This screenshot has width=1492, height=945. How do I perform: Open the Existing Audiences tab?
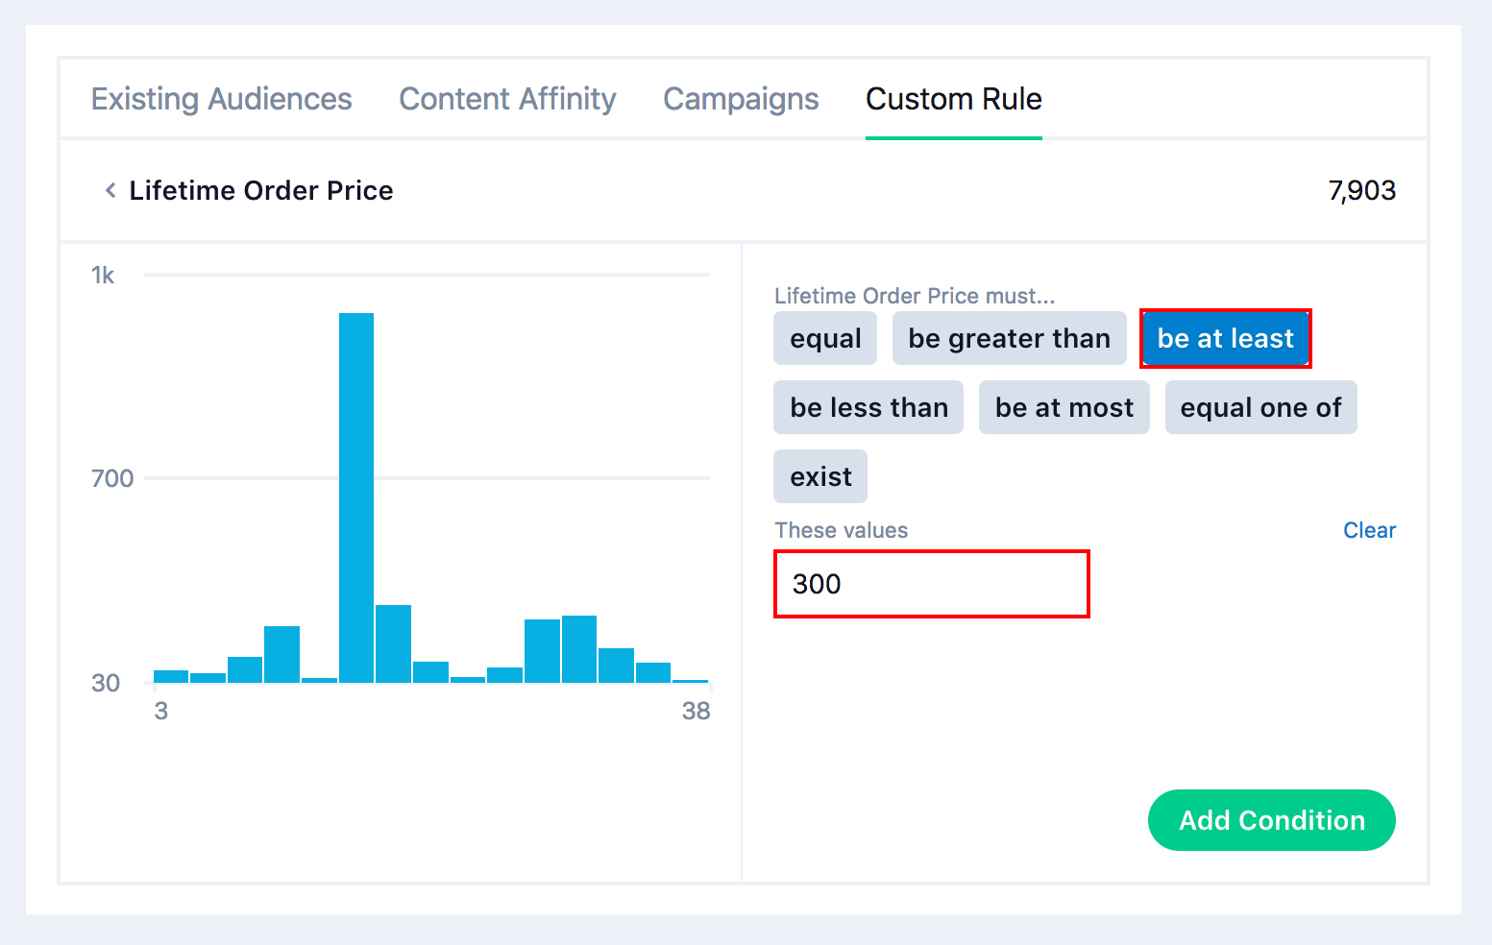pos(222,99)
